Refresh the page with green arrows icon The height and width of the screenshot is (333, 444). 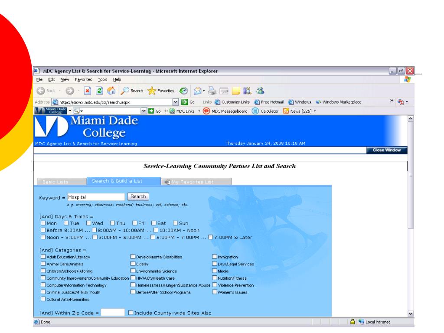99,91
